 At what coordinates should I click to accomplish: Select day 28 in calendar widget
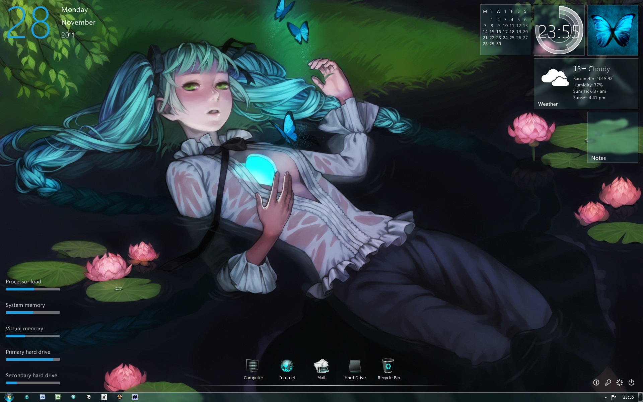[x=485, y=44]
